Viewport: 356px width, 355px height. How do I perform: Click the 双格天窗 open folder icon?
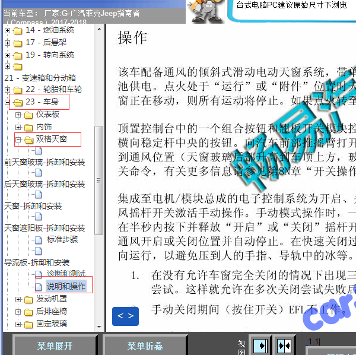(x=28, y=140)
